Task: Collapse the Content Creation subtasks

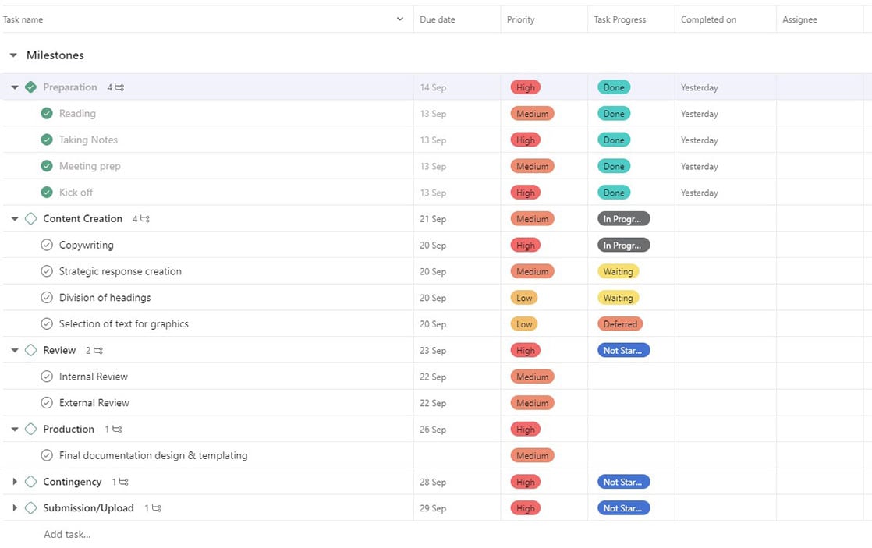Action: [15, 219]
